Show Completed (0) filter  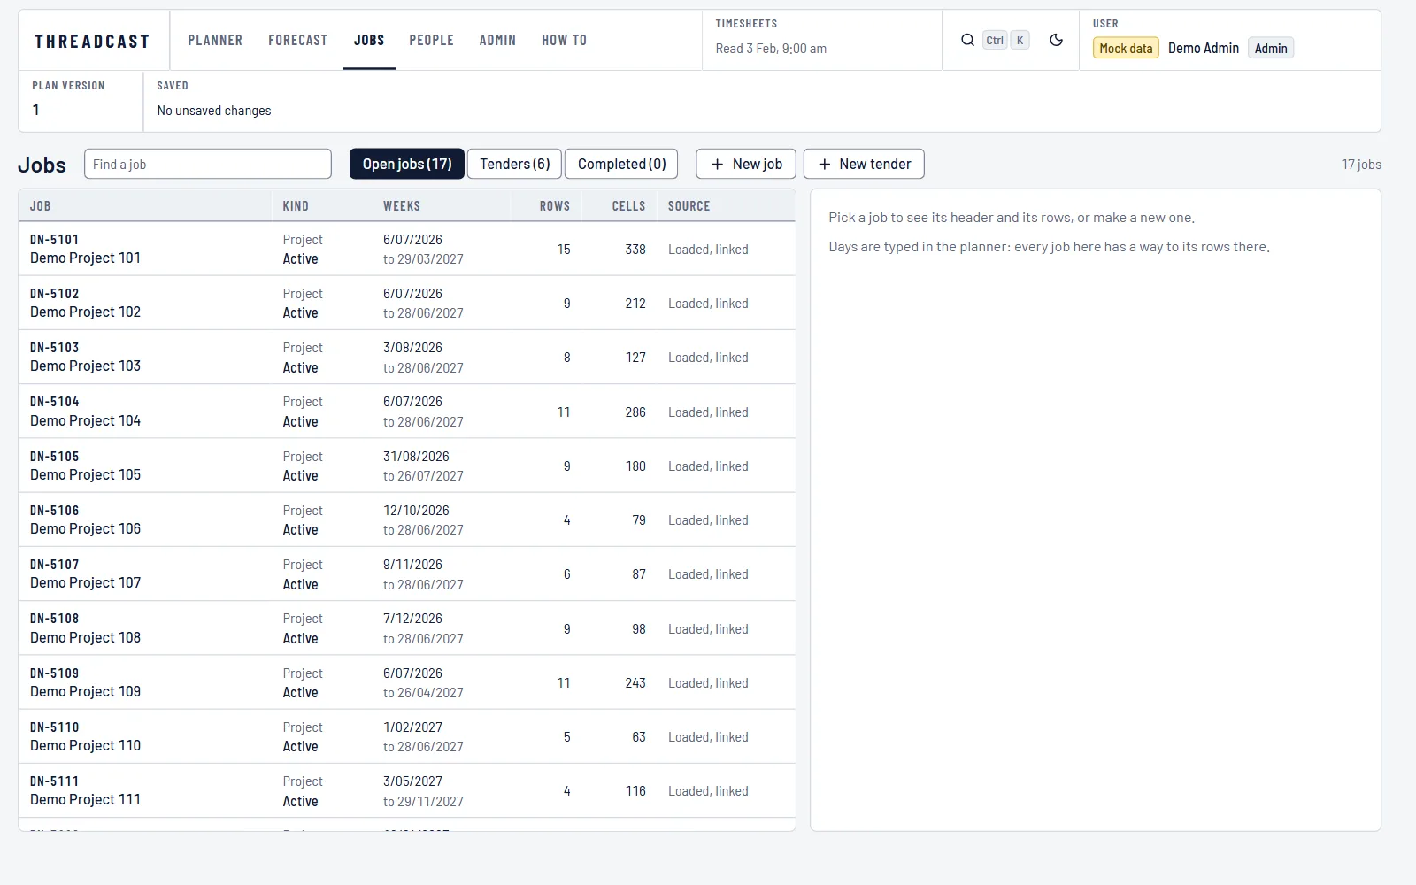621,164
